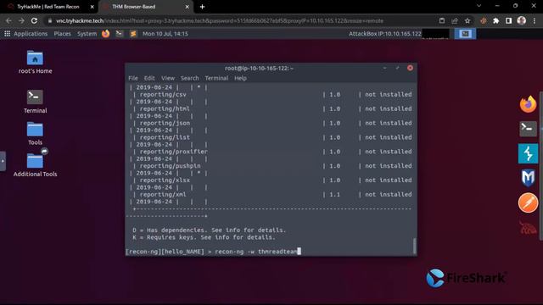Image resolution: width=543 pixels, height=305 pixels.
Task: Click the browser reload button
Action: [34, 20]
